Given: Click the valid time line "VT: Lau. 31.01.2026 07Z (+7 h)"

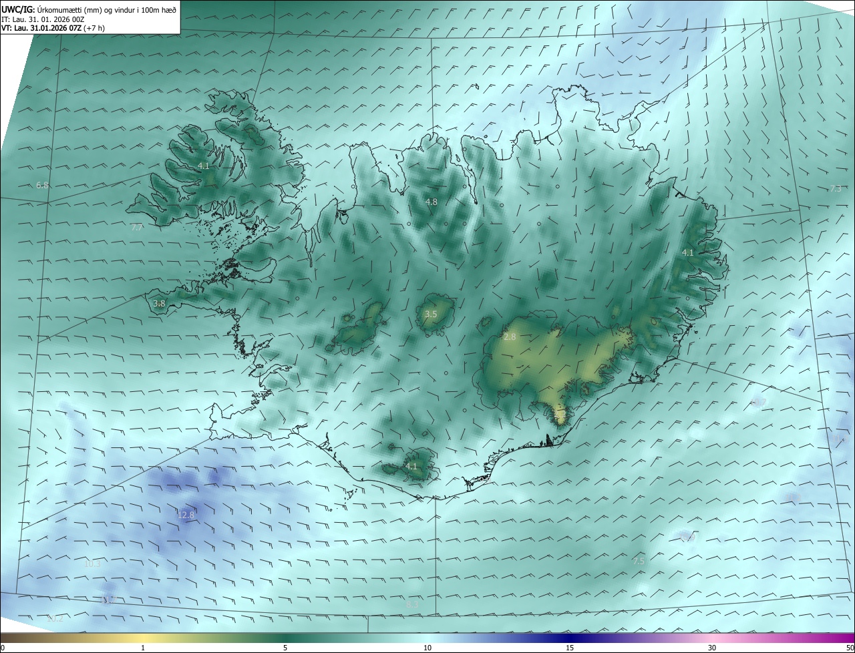Looking at the screenshot, I should pyautogui.click(x=53, y=28).
